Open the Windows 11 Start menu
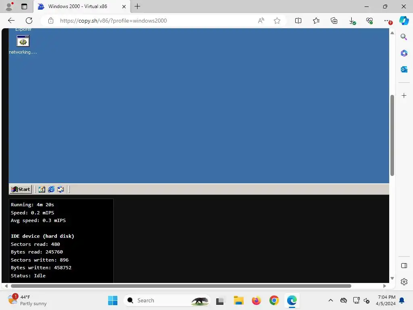This screenshot has width=413, height=310. pos(113,300)
